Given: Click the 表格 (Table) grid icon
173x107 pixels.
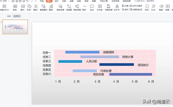Looking at the screenshot, I should tap(15, 6).
